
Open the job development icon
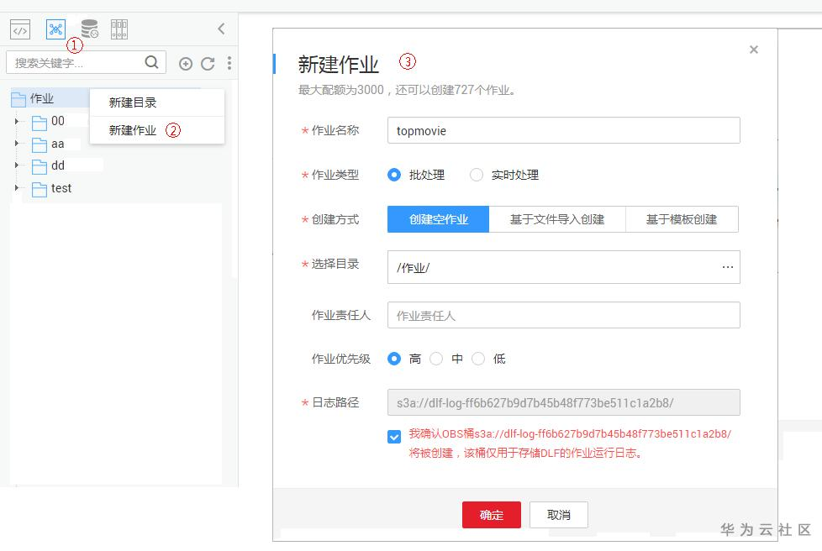pyautogui.click(x=55, y=29)
